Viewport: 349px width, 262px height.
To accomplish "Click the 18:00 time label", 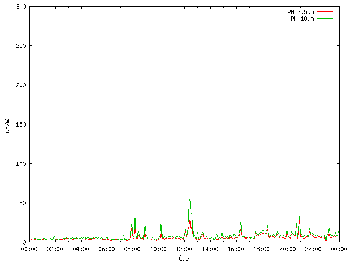I will pos(262,249).
